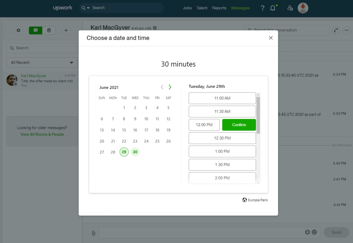This screenshot has height=243, width=353.
Task: Click the Send button
Action: point(336,232)
